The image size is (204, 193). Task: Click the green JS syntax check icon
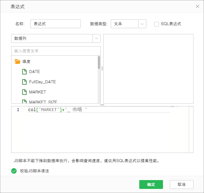(14, 171)
